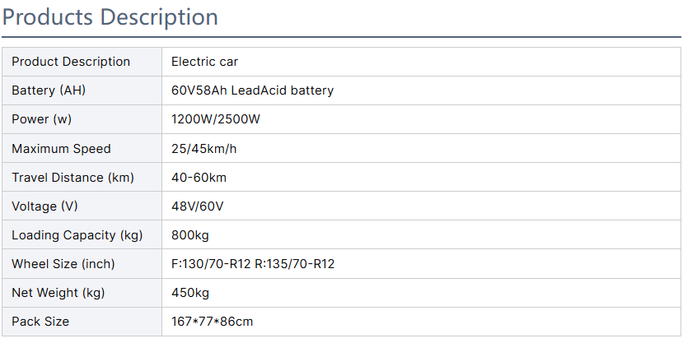The height and width of the screenshot is (343, 683).
Task: Click the 25/45km/h speed value
Action: click(x=203, y=149)
